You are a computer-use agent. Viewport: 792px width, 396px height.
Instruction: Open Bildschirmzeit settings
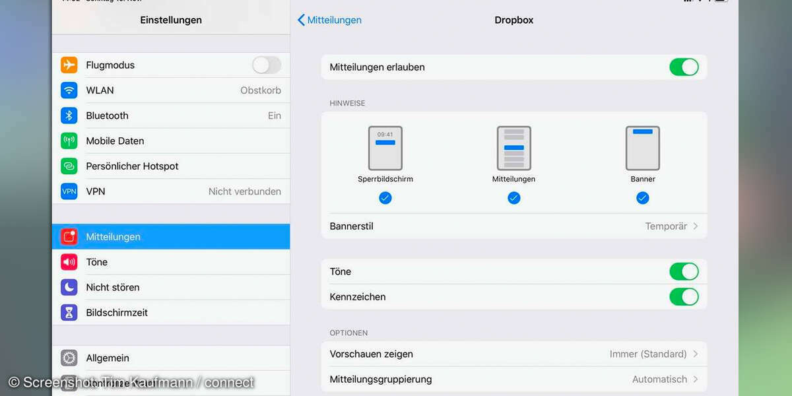pos(171,313)
